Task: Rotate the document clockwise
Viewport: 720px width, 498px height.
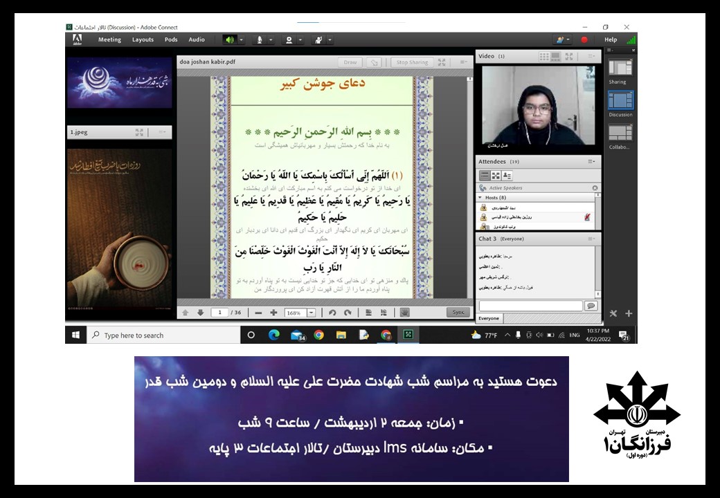Action: (x=348, y=313)
